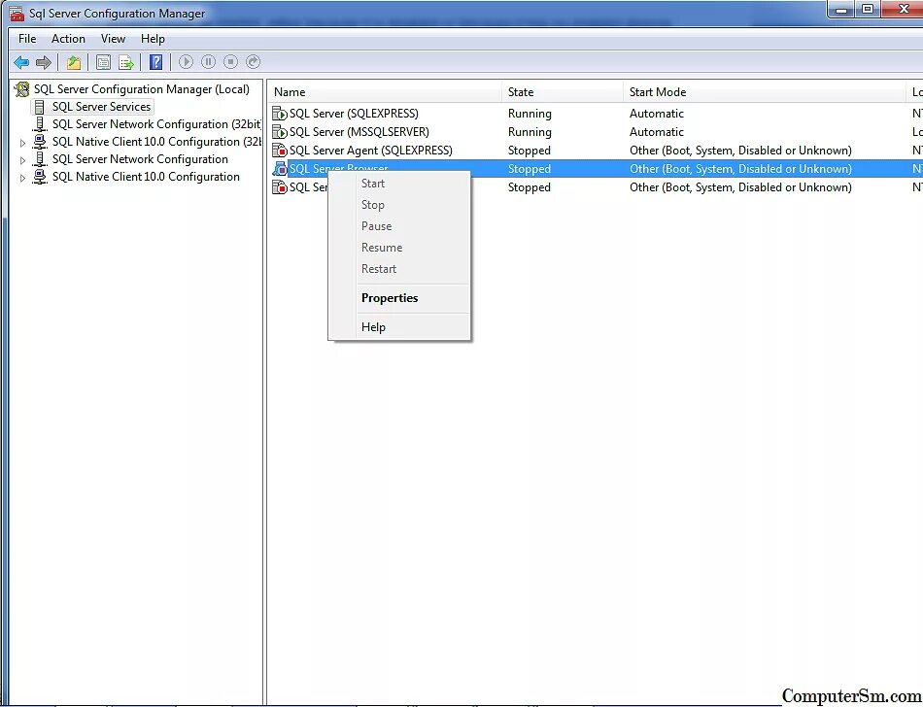
Task: Select SQL Server Network Configuration tree node
Action: [140, 159]
